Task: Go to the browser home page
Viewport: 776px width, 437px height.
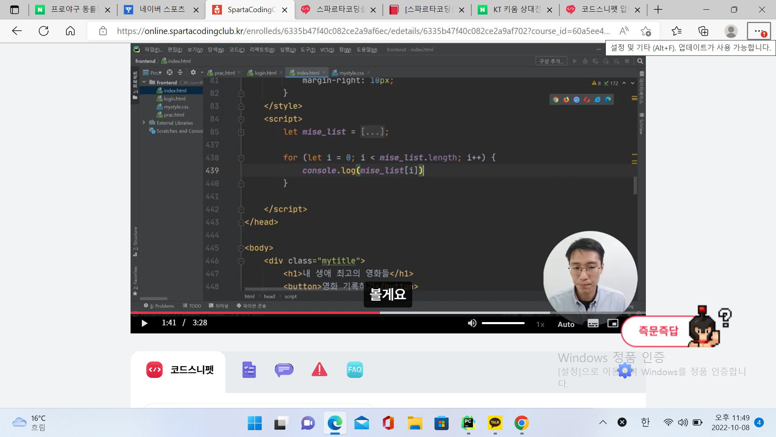Action: coord(70,31)
